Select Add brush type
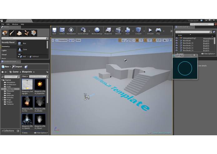The width and height of the screenshot is (217, 154). [x=22, y=56]
